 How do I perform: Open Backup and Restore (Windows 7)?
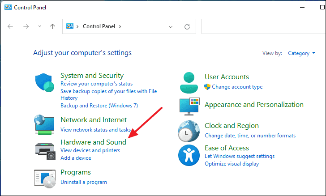(99, 105)
